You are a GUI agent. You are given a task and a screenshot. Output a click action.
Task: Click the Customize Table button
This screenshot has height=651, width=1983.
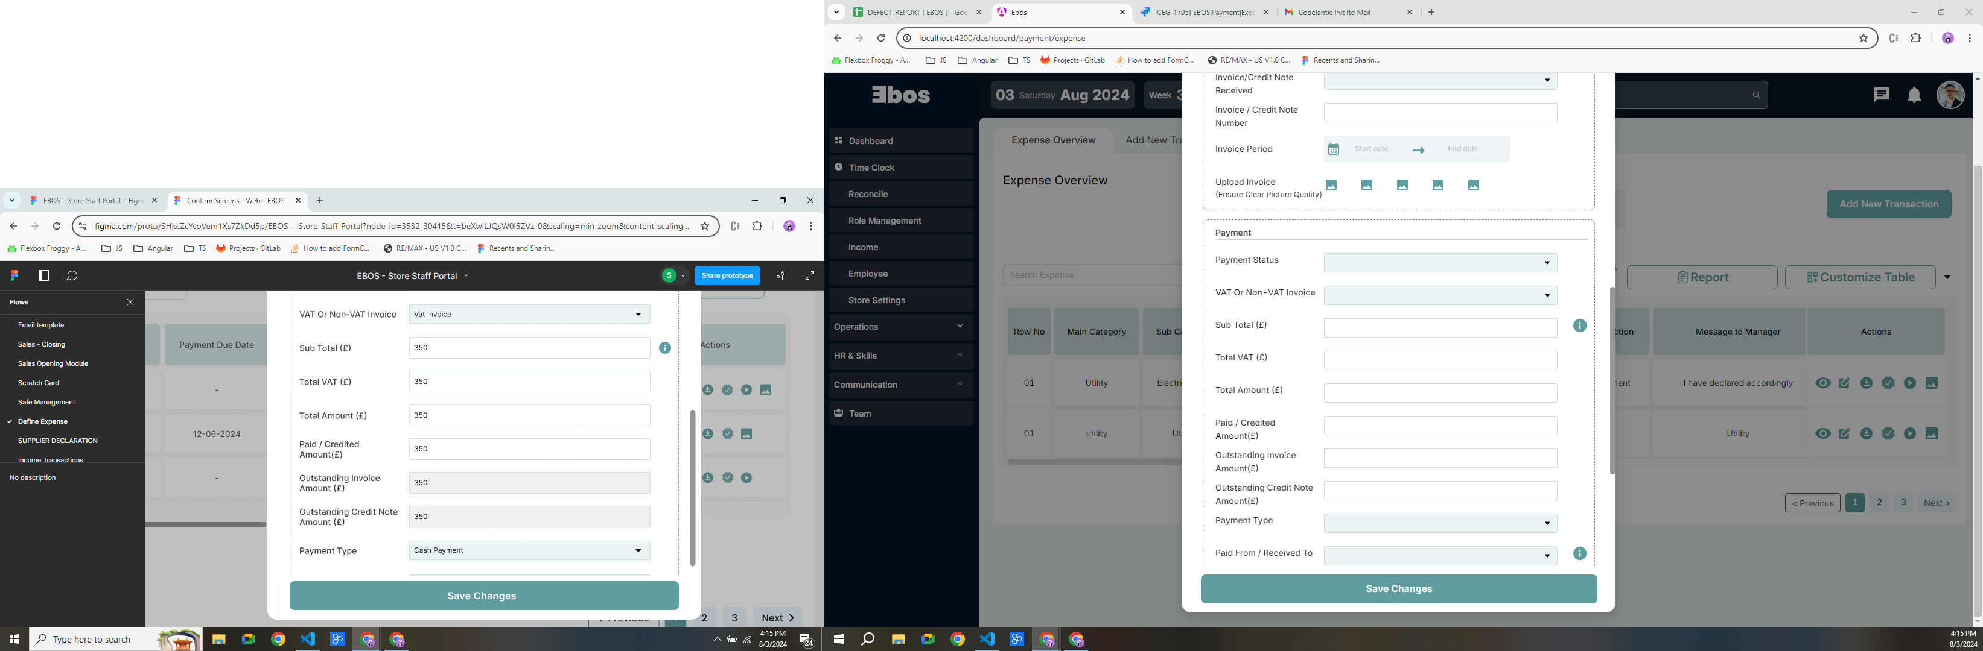click(x=1860, y=277)
